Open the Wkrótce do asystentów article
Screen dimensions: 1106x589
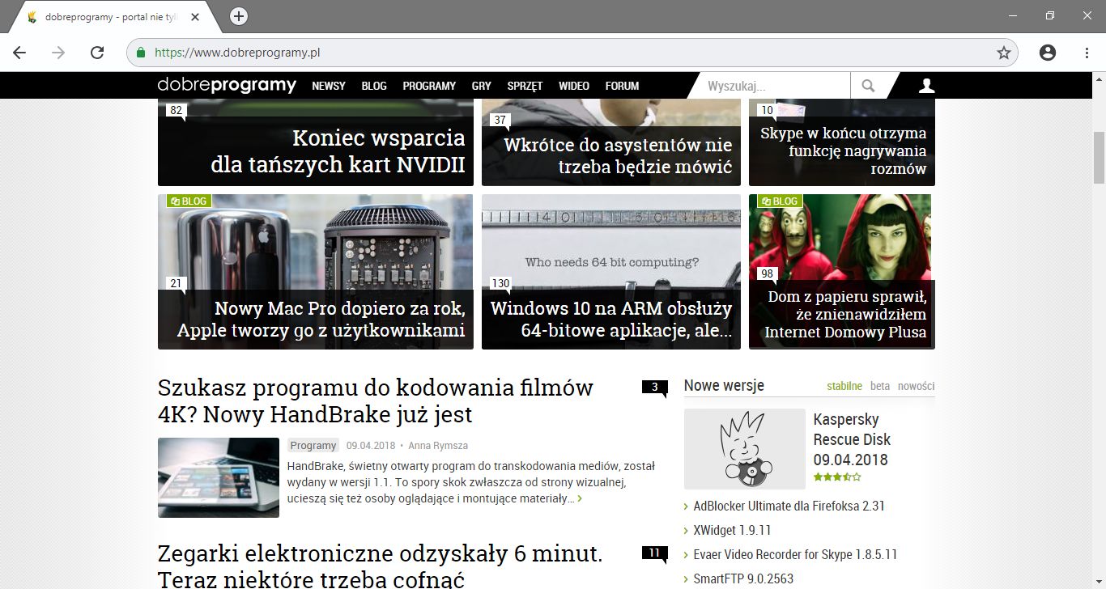point(618,156)
